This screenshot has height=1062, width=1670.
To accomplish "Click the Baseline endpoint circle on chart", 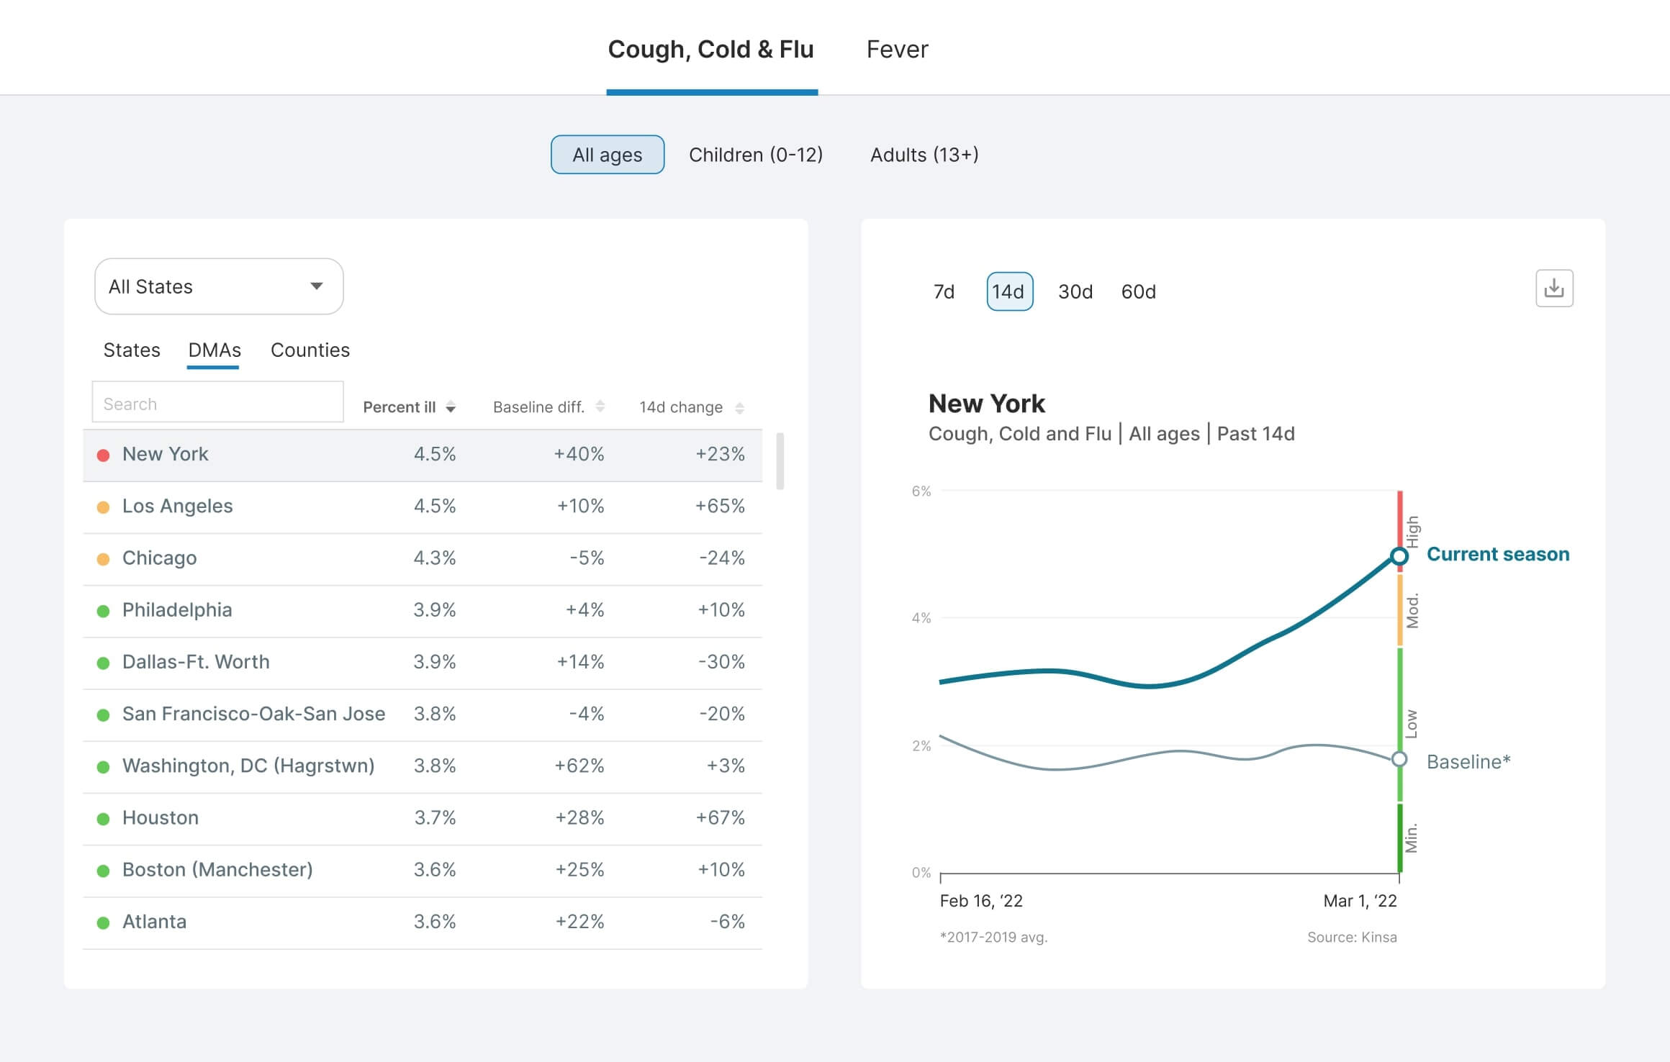I will tap(1399, 759).
